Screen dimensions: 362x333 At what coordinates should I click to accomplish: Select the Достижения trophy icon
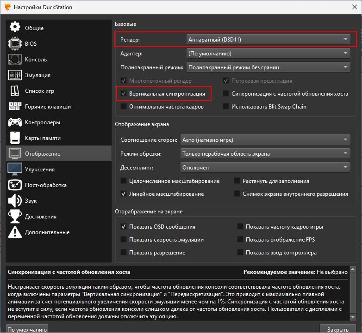click(x=15, y=216)
